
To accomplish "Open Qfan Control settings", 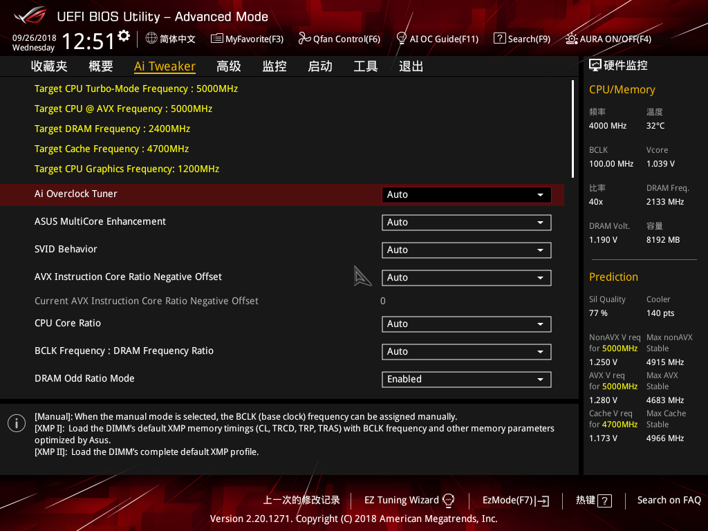I will [x=339, y=39].
